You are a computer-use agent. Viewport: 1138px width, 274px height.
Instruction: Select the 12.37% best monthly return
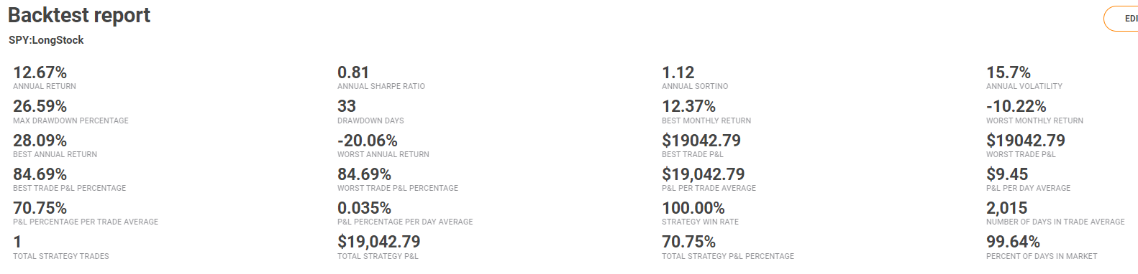click(688, 106)
